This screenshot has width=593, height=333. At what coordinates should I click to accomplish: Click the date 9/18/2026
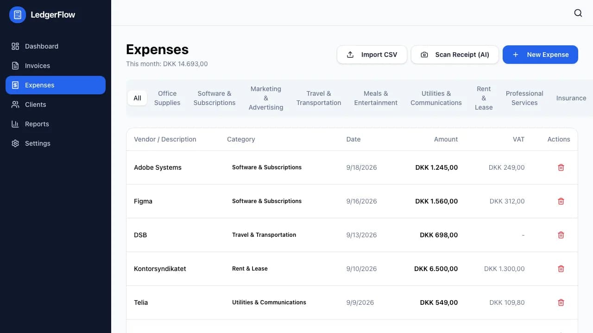(361, 167)
